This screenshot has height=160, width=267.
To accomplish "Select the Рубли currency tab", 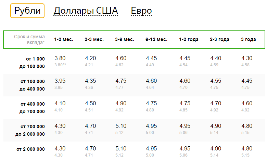I will pyautogui.click(x=27, y=11).
